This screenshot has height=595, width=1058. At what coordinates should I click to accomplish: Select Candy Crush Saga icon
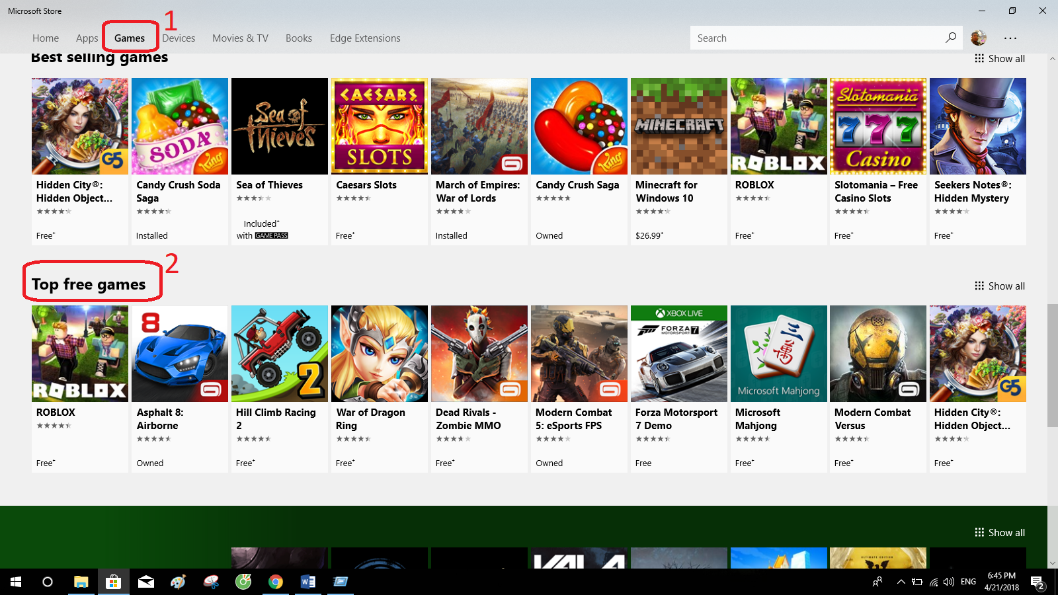579,126
